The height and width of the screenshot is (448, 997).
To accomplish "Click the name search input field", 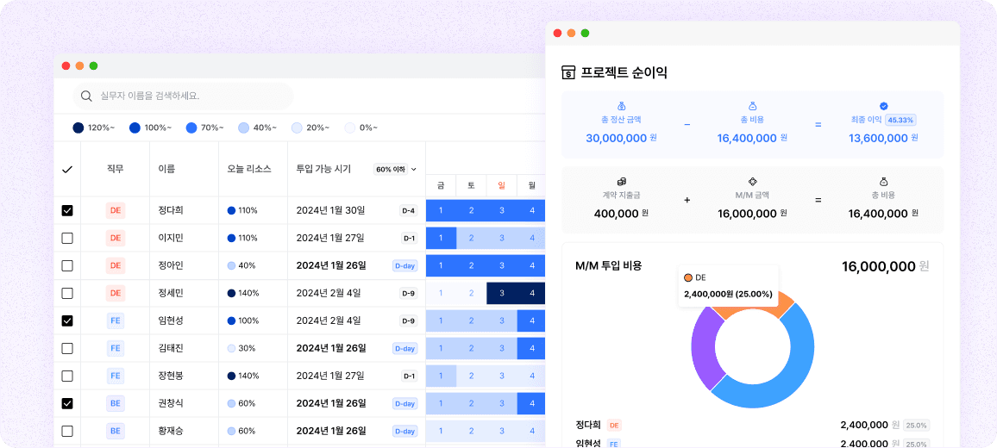I will pyautogui.click(x=190, y=96).
